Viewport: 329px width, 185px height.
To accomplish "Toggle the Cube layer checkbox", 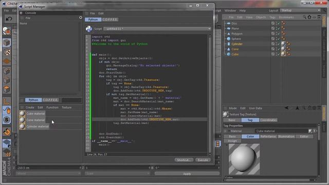I will point(273,54).
